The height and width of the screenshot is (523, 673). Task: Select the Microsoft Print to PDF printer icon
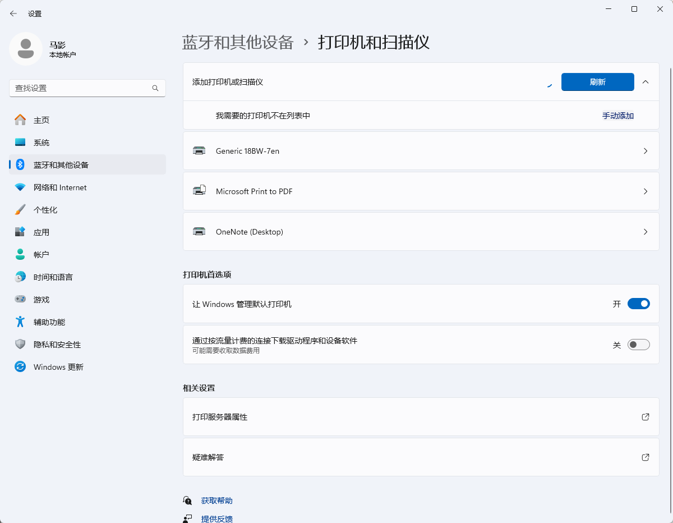coord(199,191)
